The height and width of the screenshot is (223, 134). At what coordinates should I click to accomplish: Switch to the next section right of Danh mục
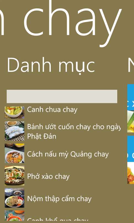pyautogui.click(x=131, y=65)
